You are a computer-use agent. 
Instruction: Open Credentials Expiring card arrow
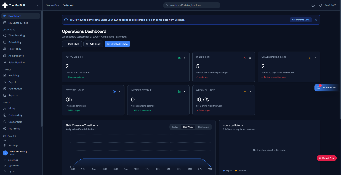click(x=315, y=58)
